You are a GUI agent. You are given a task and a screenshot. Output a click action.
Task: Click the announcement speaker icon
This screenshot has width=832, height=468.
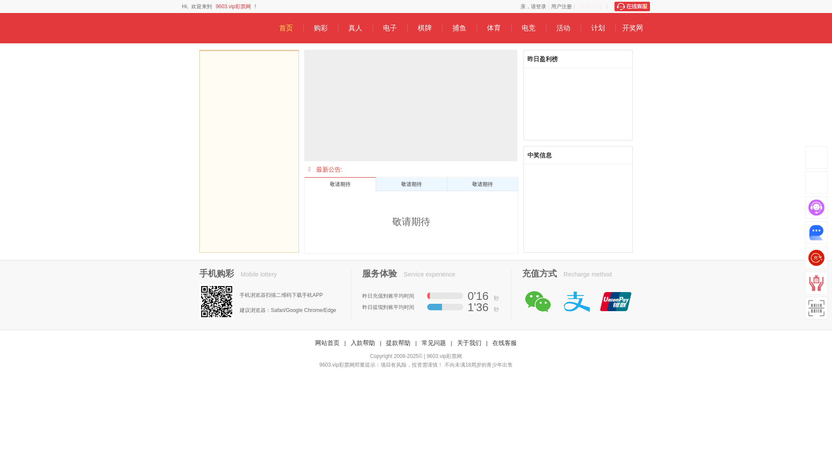309,169
